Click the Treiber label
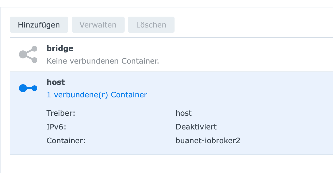This screenshot has height=173, width=333. [x=61, y=113]
